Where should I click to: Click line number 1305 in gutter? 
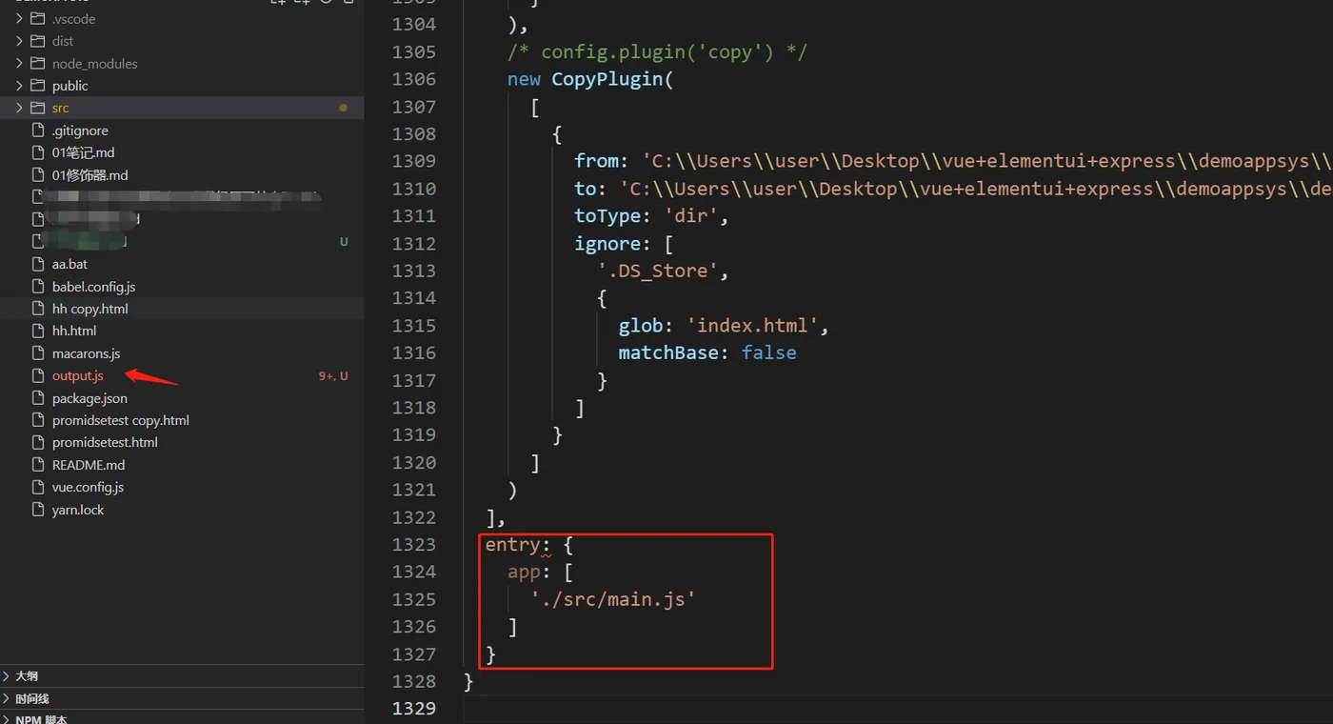click(413, 51)
